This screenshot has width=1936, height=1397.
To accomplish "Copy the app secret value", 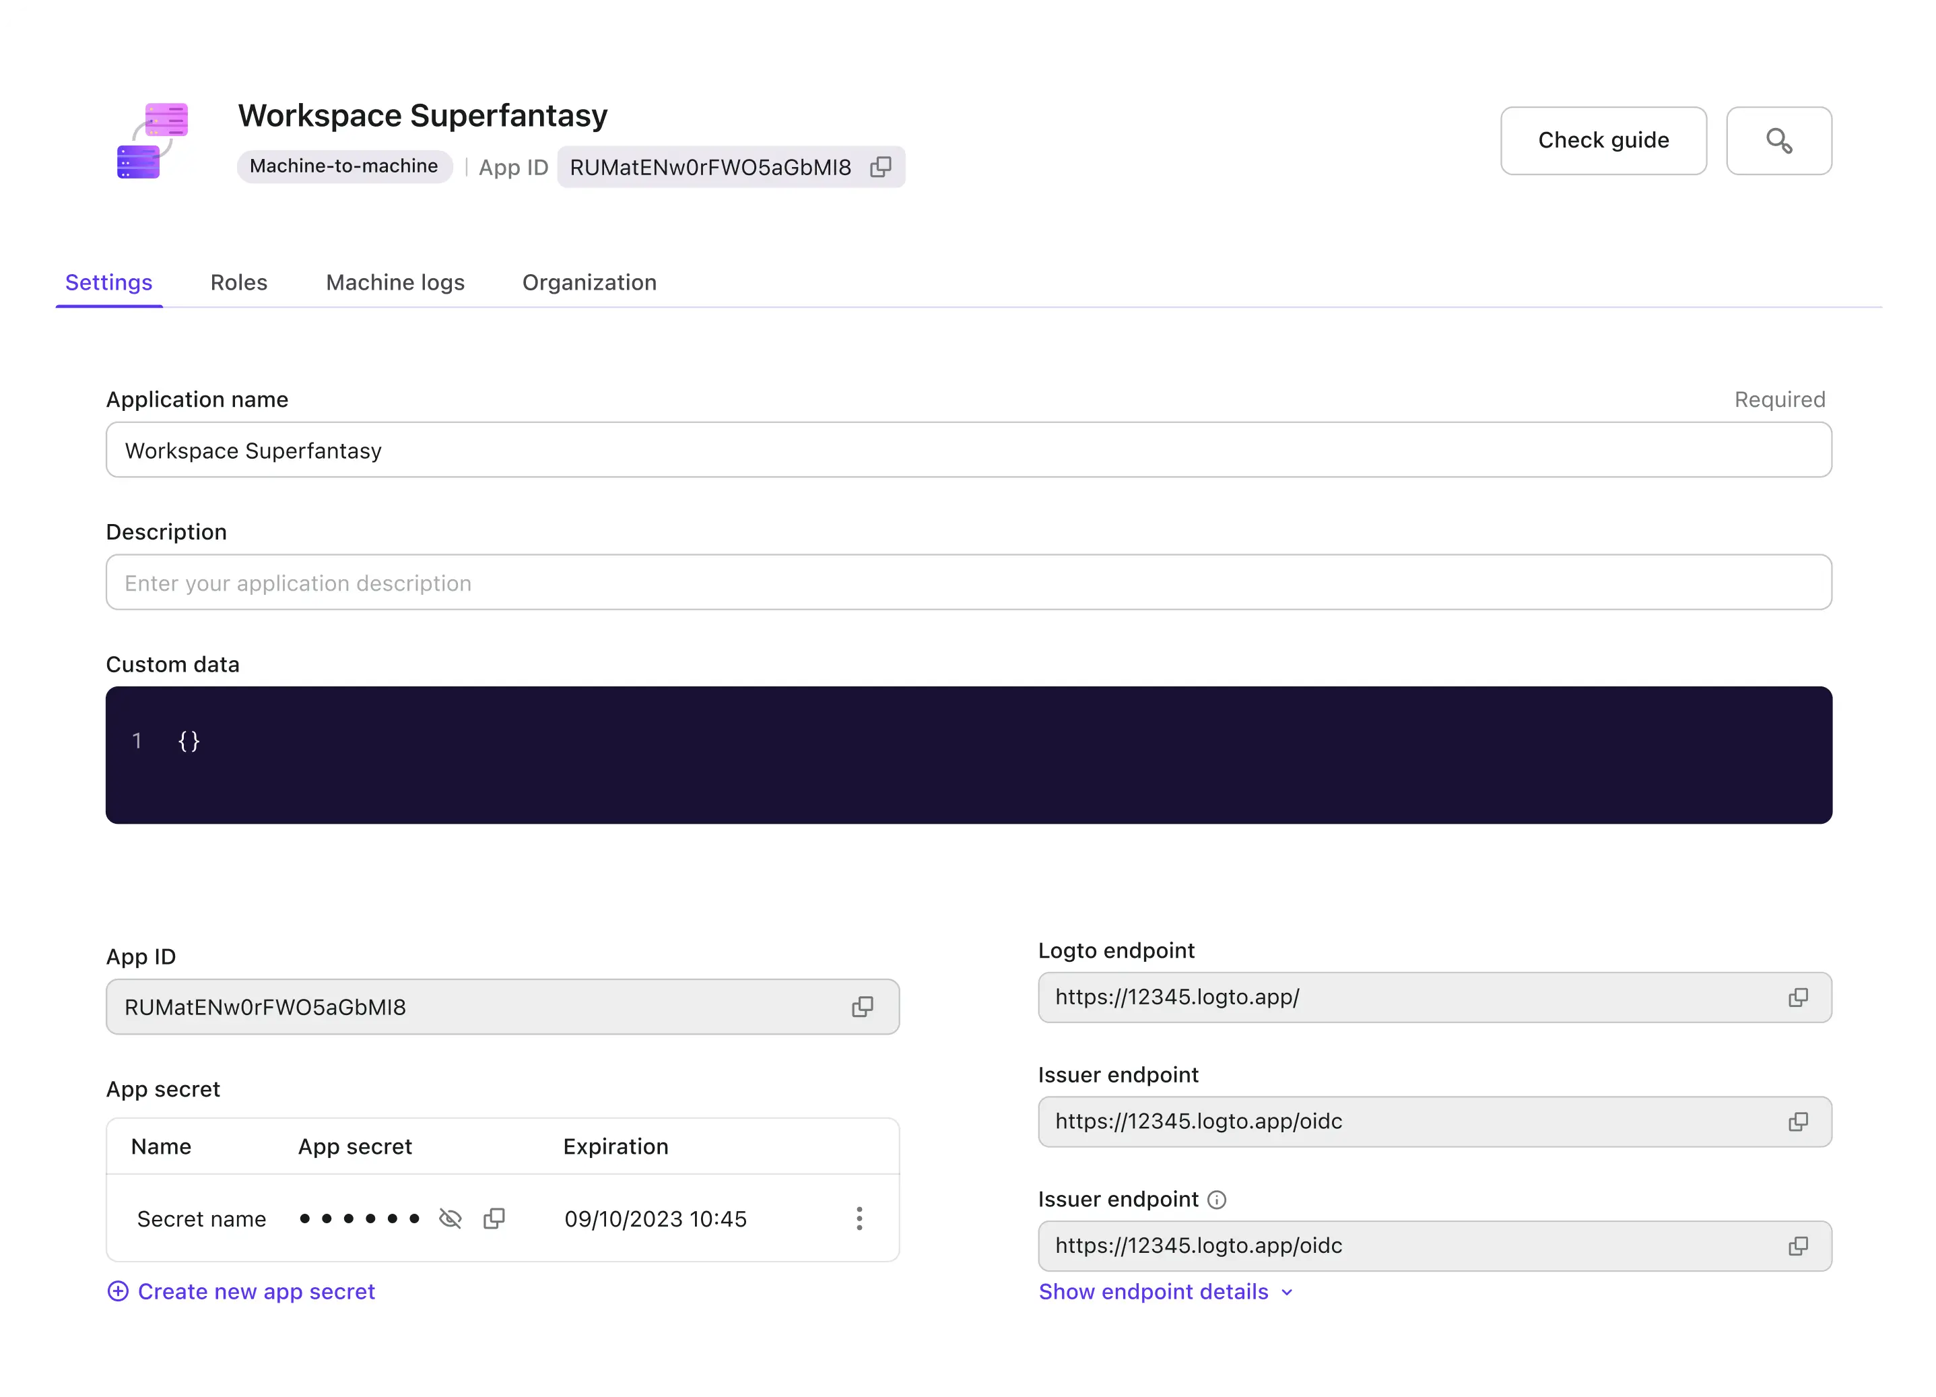I will pyautogui.click(x=494, y=1219).
